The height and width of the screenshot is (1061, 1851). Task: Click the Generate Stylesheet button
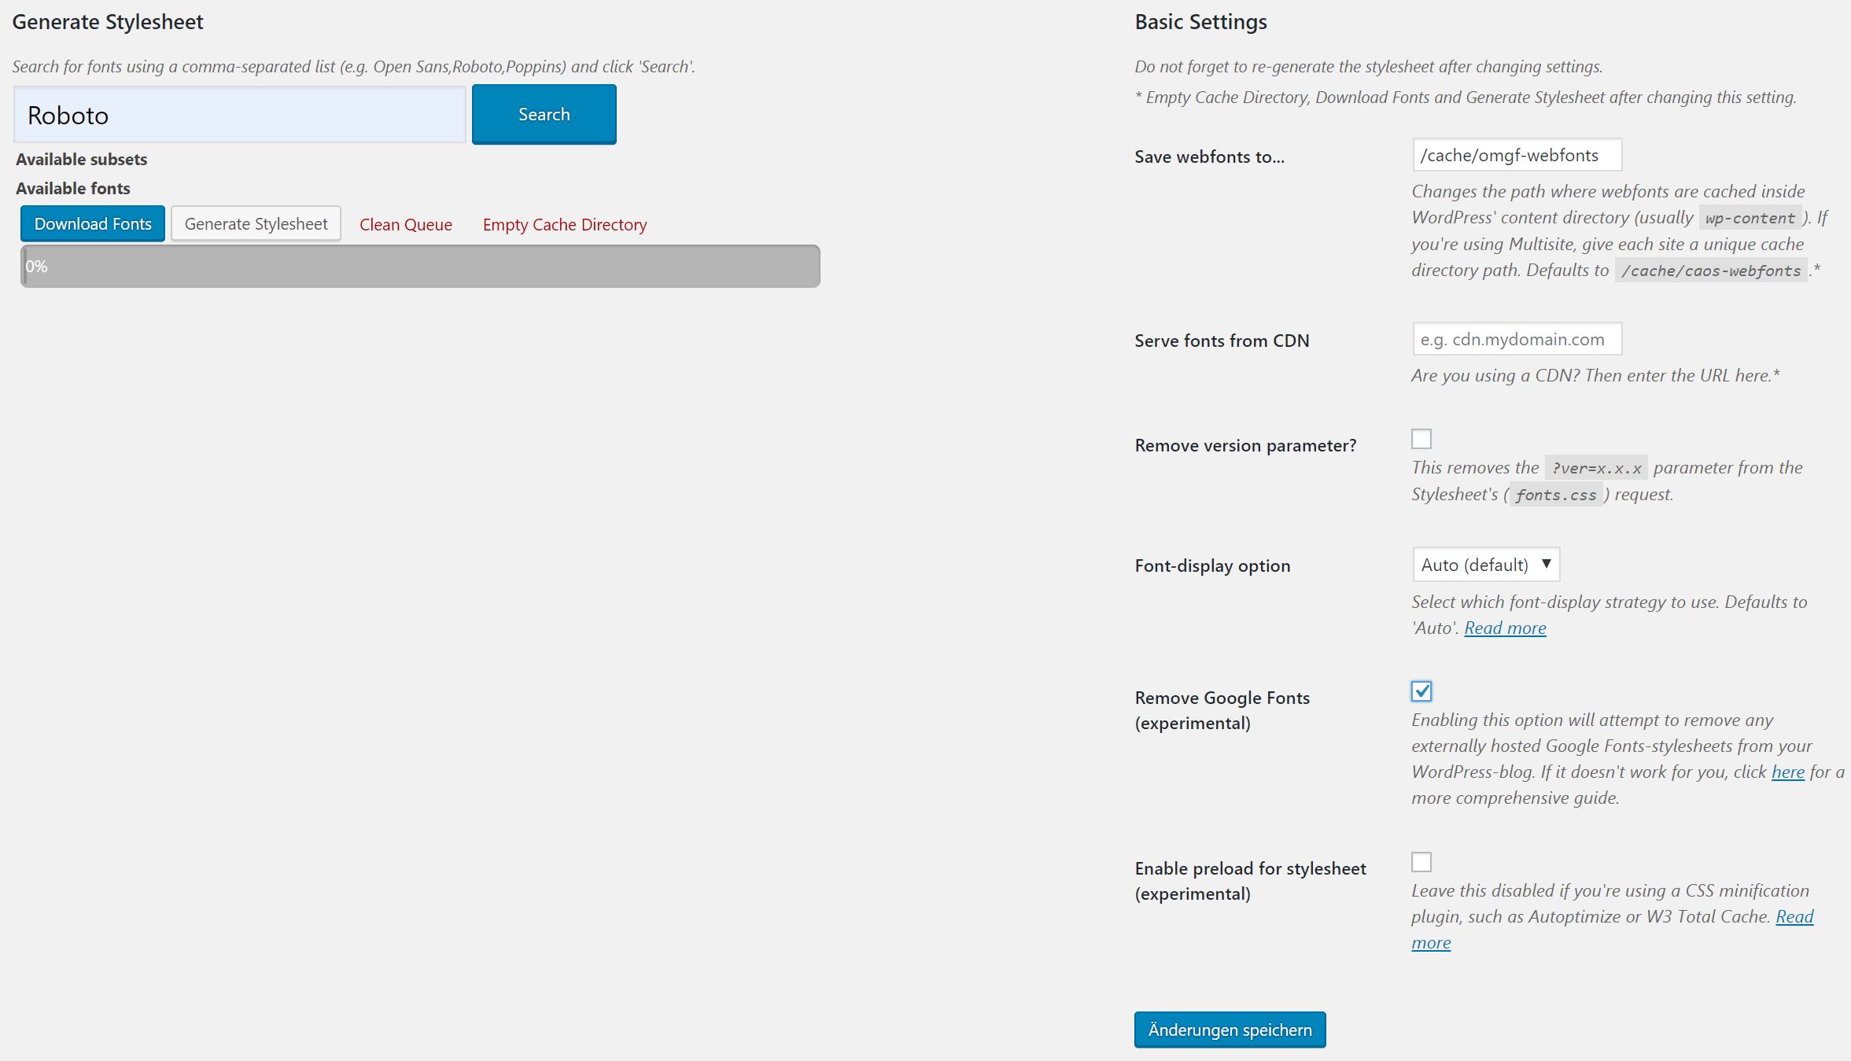tap(256, 224)
